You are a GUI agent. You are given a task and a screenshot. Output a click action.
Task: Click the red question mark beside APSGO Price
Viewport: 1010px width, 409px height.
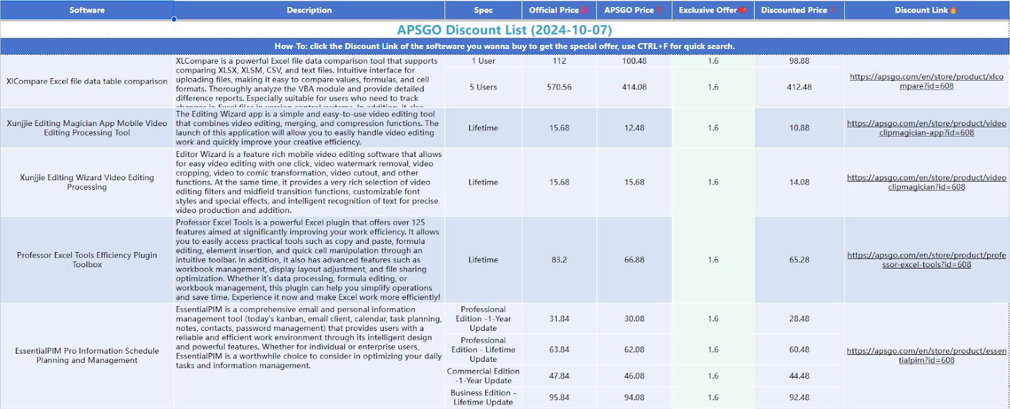coord(659,10)
